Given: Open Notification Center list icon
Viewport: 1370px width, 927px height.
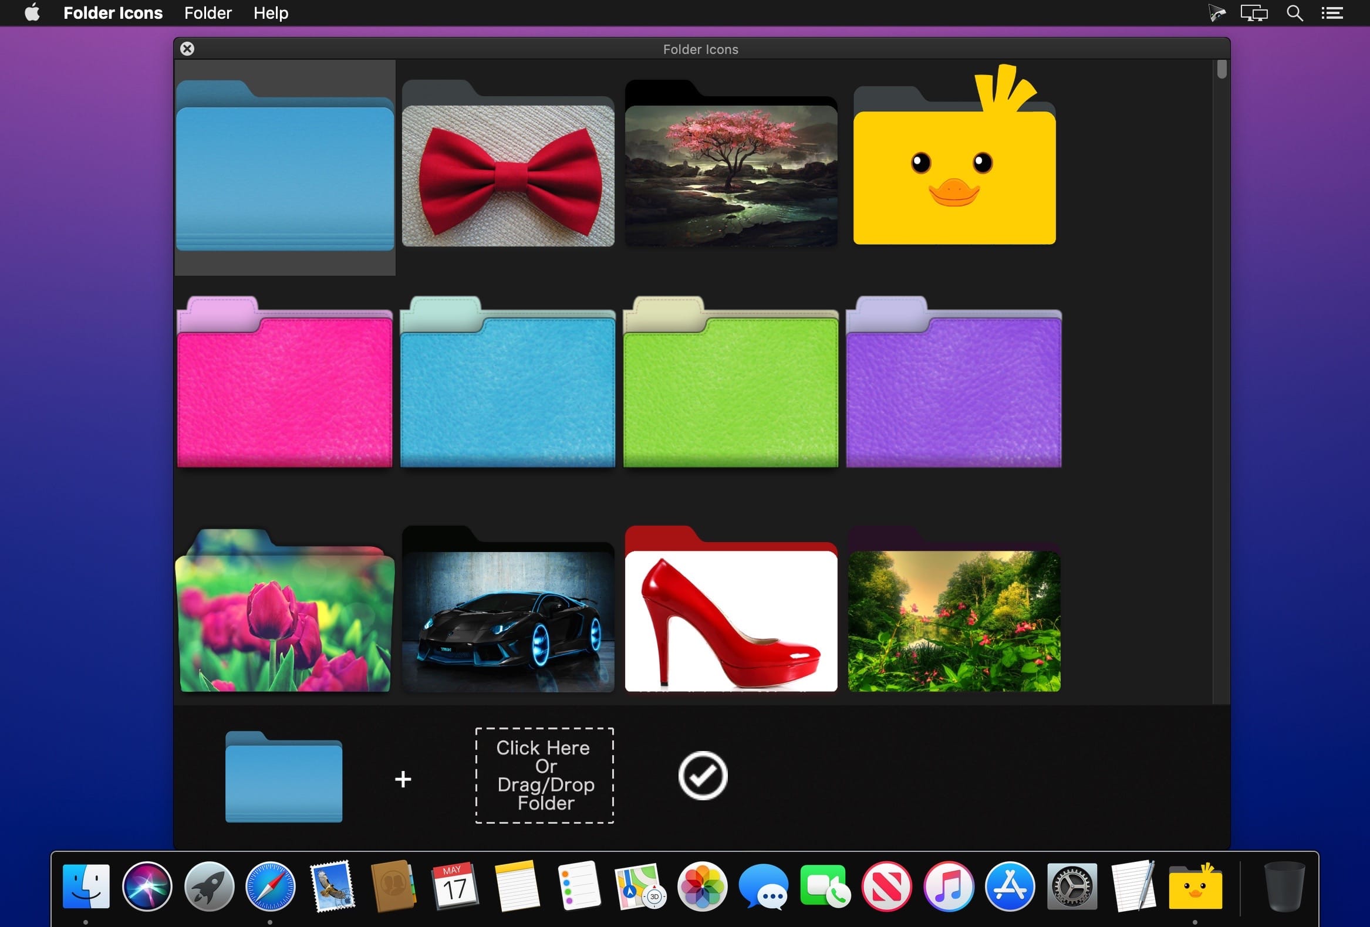Looking at the screenshot, I should pyautogui.click(x=1332, y=13).
